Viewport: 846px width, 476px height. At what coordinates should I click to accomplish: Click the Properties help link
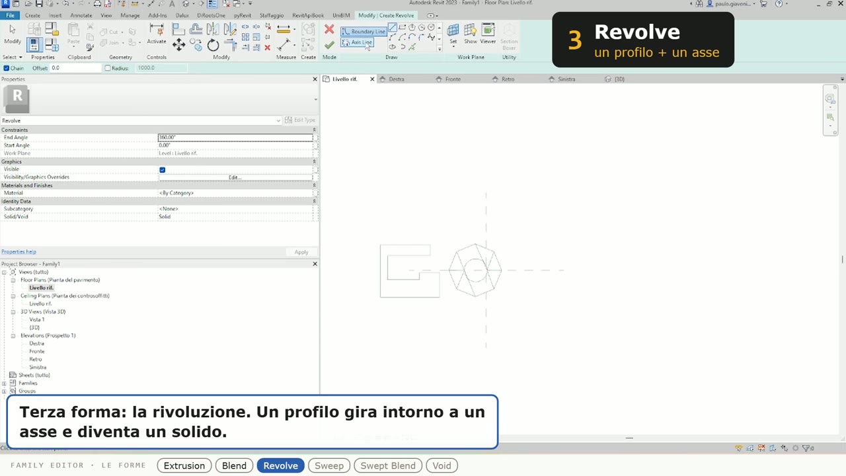[x=19, y=252]
